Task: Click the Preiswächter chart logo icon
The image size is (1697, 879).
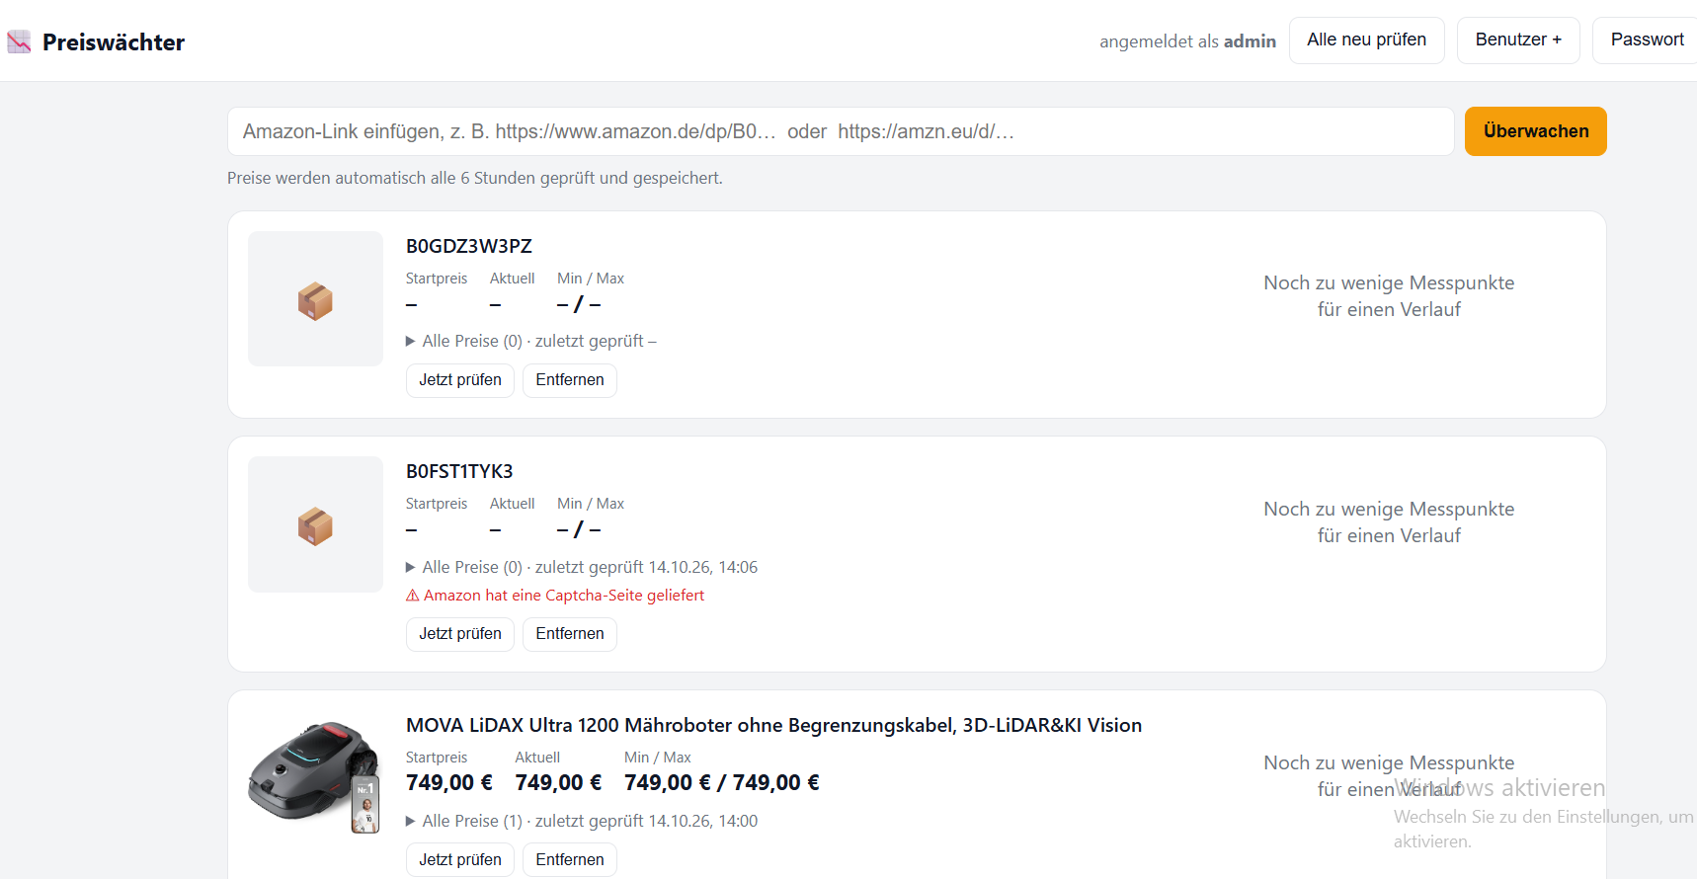Action: click(x=19, y=41)
